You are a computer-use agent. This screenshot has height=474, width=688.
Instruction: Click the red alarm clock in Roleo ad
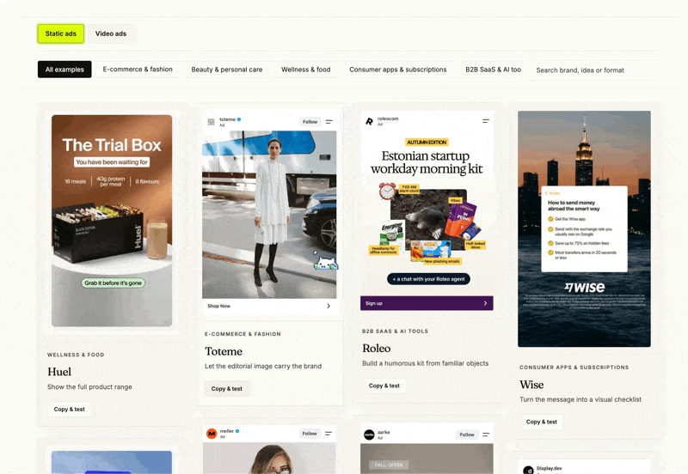click(388, 191)
